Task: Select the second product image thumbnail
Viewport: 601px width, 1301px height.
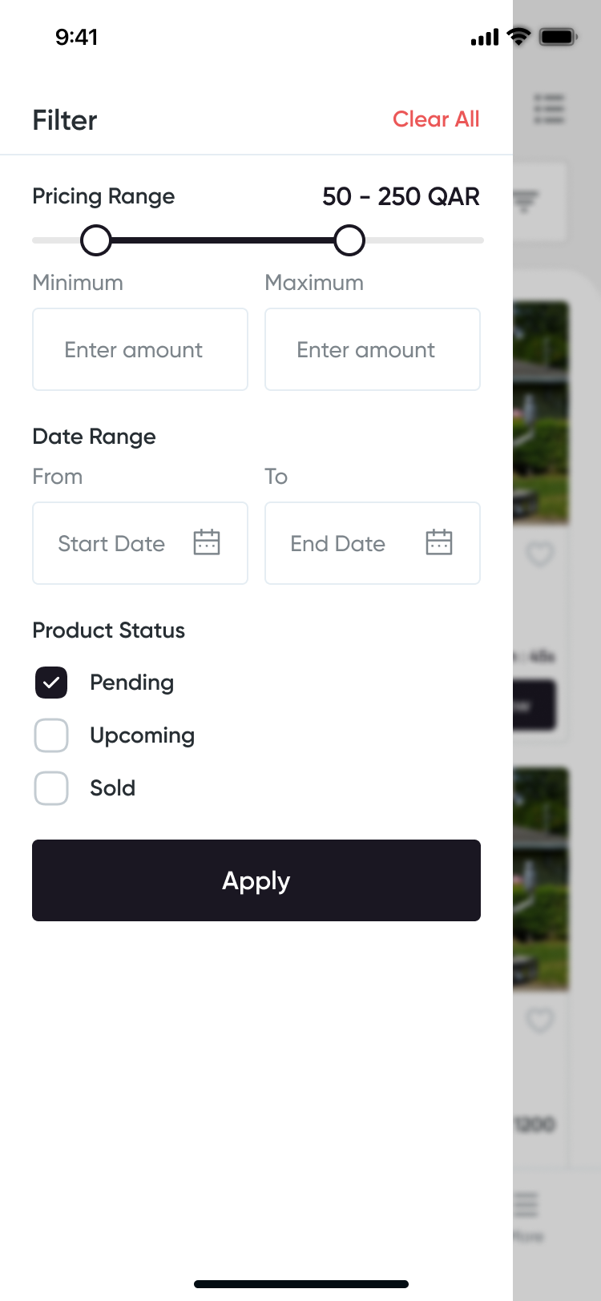Action: click(542, 879)
